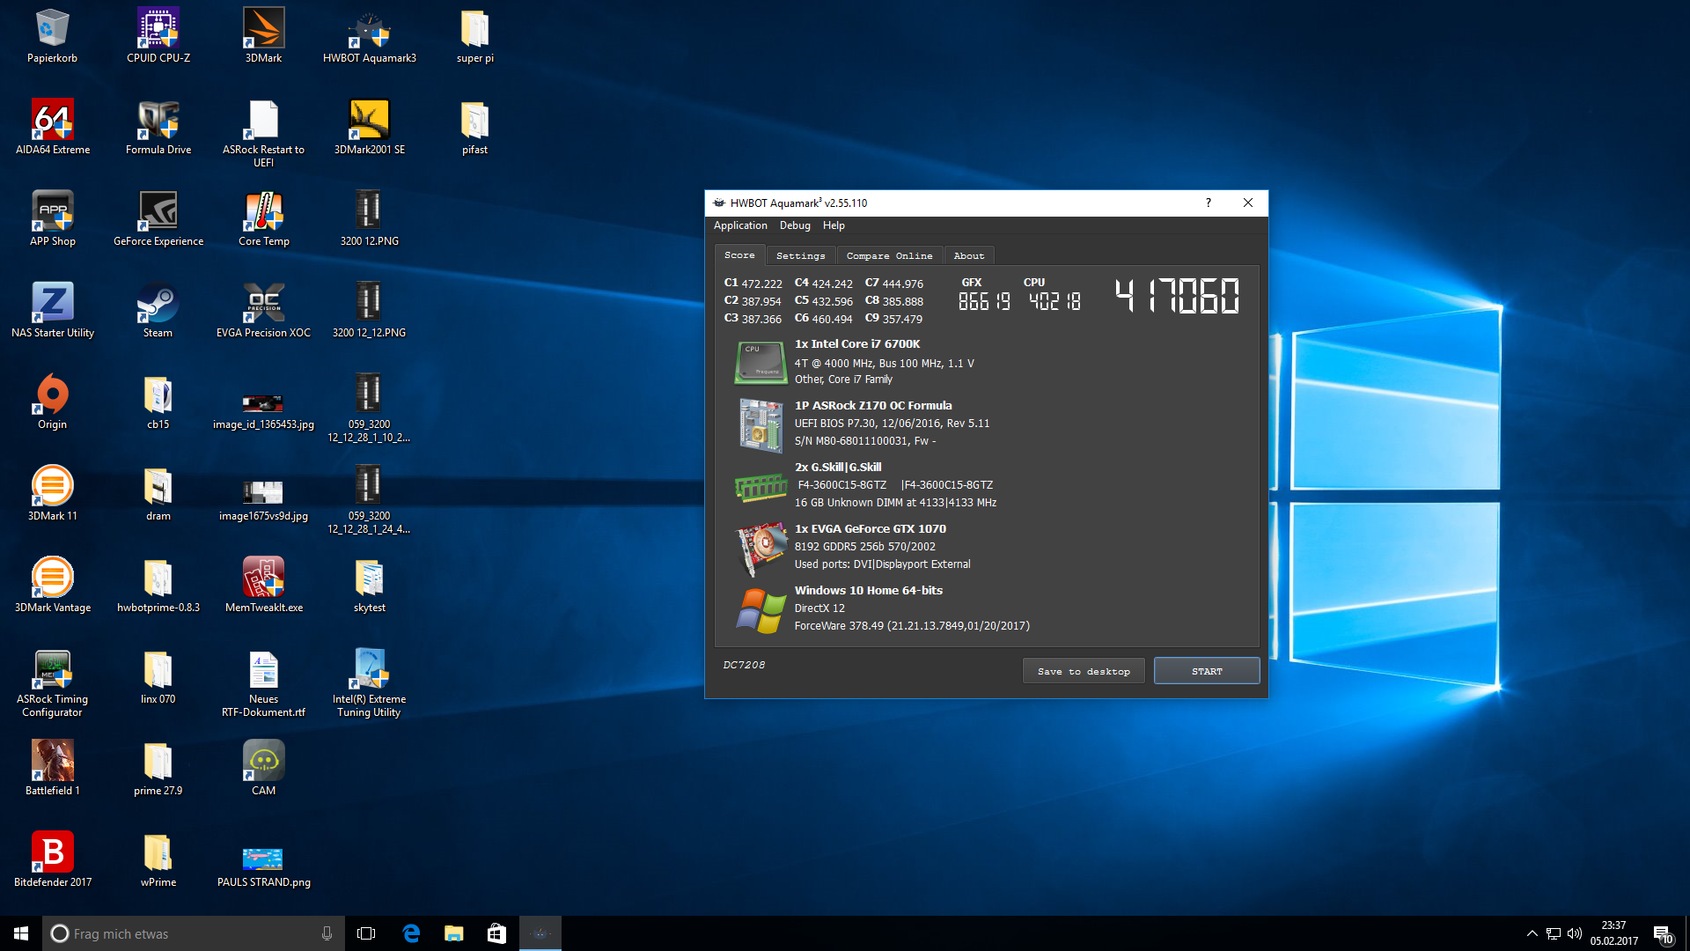The width and height of the screenshot is (1690, 951).
Task: Open the Help menu in Aquamark
Action: [x=834, y=225]
